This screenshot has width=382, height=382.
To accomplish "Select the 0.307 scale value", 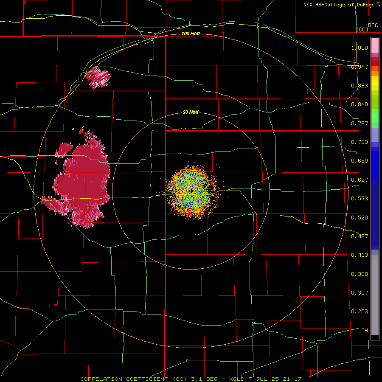I will pyautogui.click(x=360, y=293).
